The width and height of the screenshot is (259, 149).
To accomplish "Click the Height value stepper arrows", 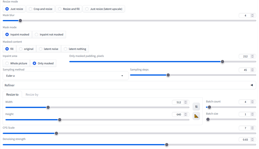I will coord(186,114).
